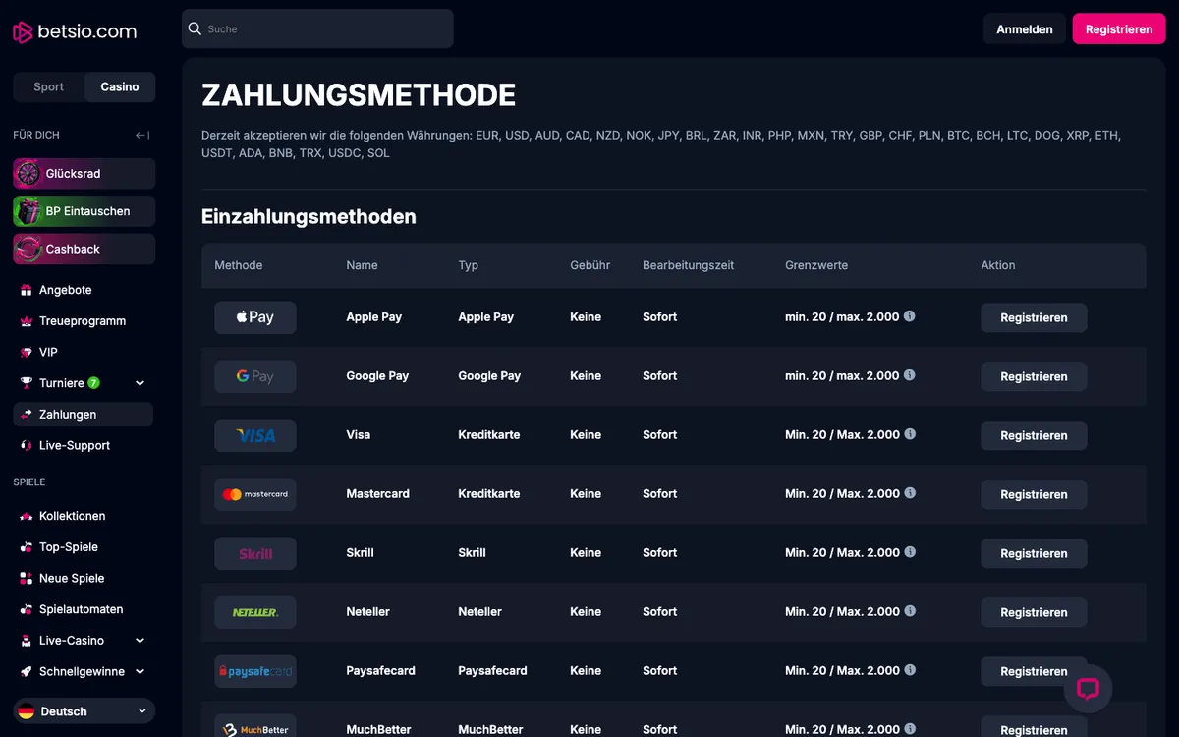Screen dimensions: 1179x737
Task: Click the info icon in Visa limits
Action: click(910, 434)
